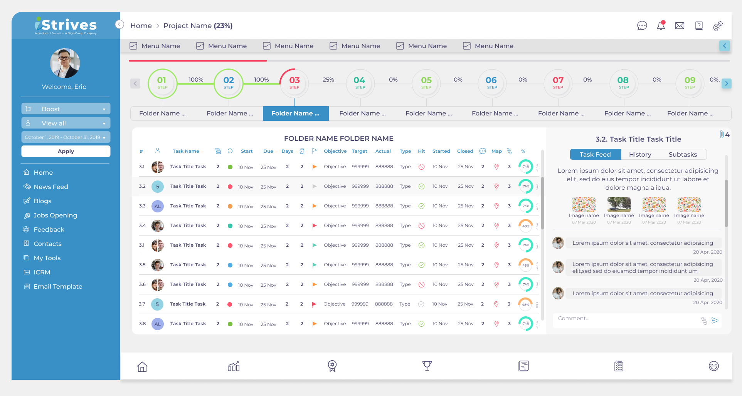
Task: Switch to the History tab
Action: click(x=640, y=154)
